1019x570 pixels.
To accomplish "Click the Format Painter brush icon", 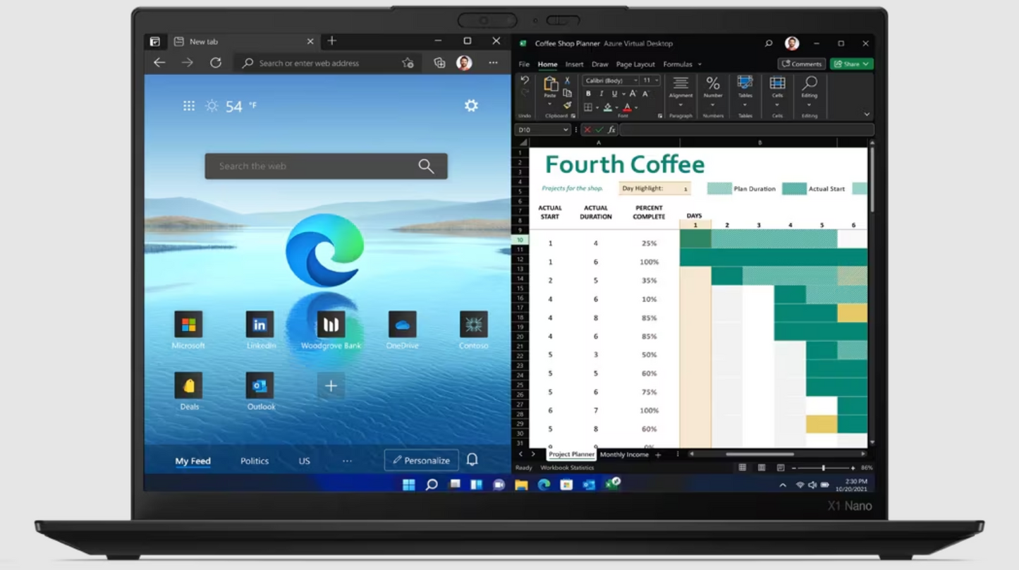I will coord(567,106).
